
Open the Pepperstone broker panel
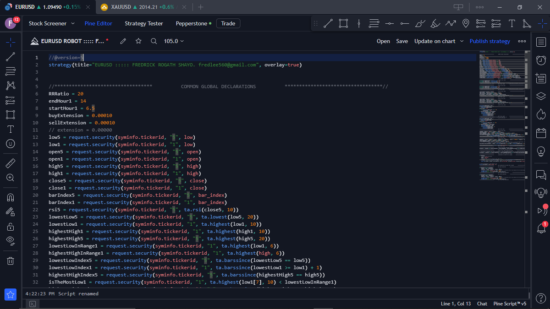193,23
